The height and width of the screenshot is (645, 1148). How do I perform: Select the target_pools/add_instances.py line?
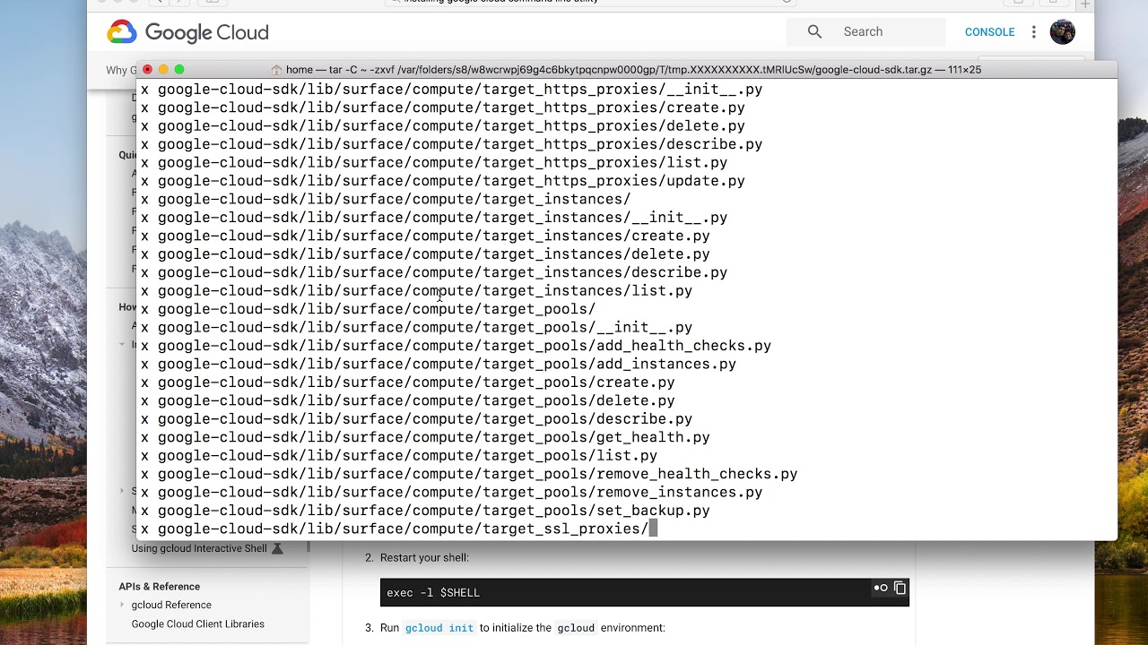click(438, 364)
